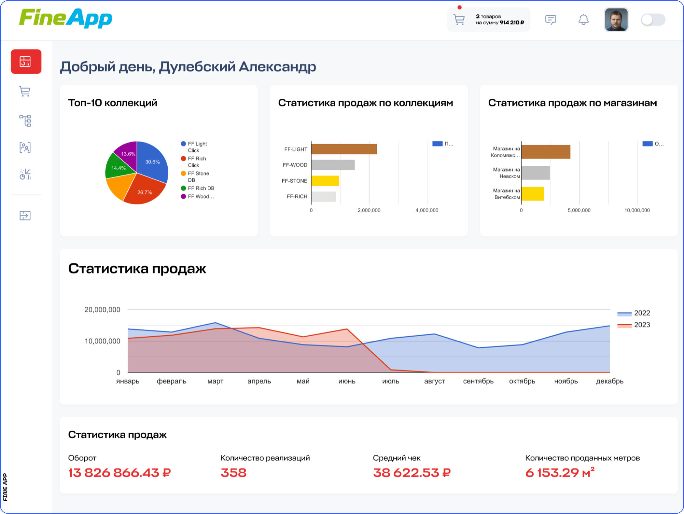Open the catalog tree structure icon
The height and width of the screenshot is (514, 684).
point(25,121)
